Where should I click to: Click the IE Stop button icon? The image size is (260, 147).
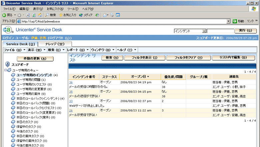click(x=28, y=15)
